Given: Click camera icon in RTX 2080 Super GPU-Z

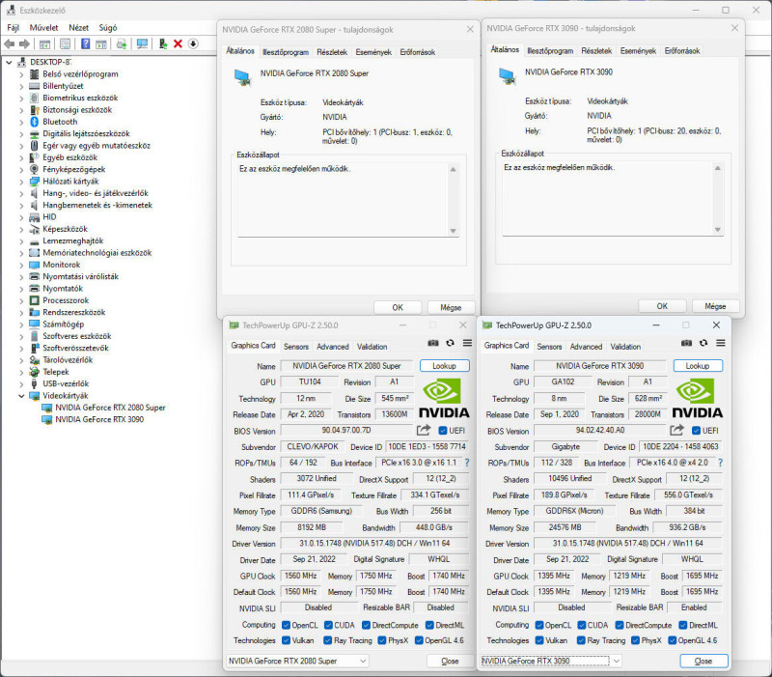Looking at the screenshot, I should pos(433,343).
